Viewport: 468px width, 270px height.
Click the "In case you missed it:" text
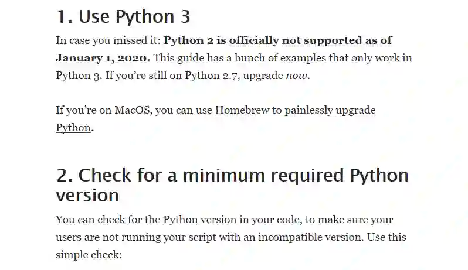coord(108,41)
